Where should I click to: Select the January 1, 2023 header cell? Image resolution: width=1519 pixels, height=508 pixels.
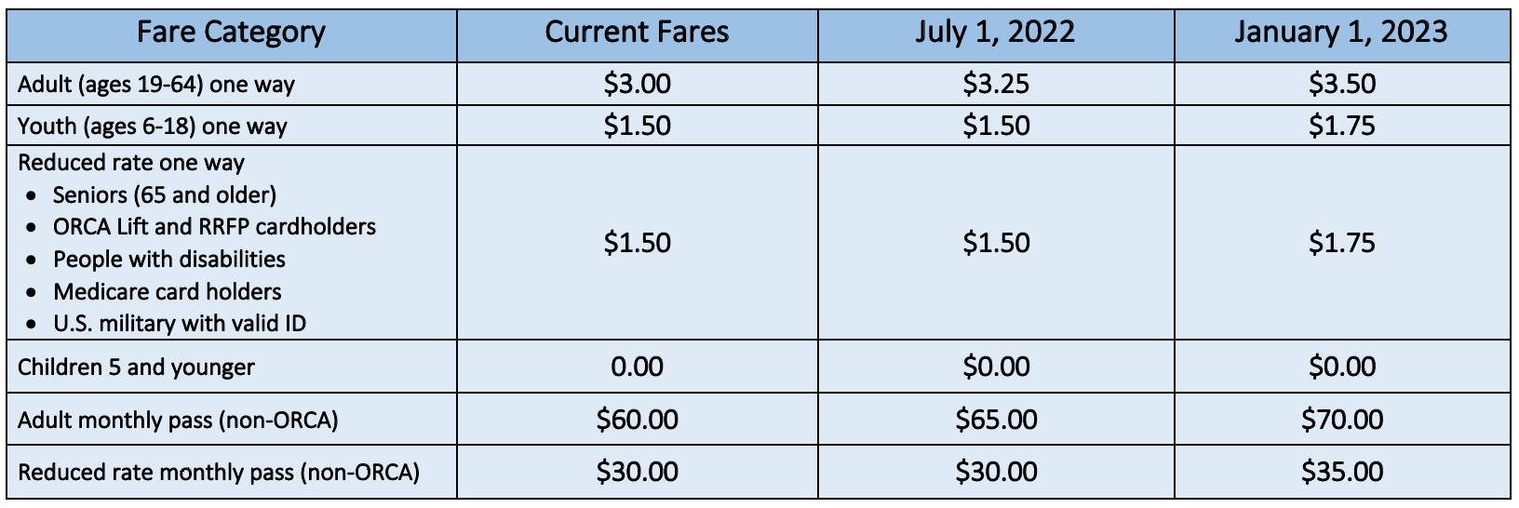(1341, 33)
